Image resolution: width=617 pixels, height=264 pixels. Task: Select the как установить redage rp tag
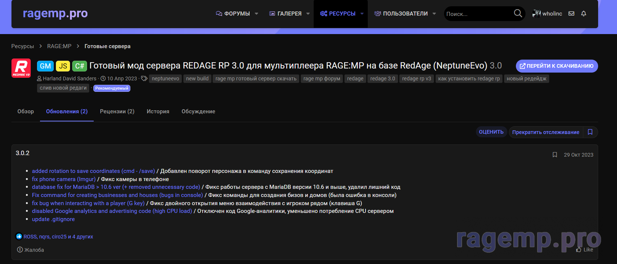pos(469,78)
